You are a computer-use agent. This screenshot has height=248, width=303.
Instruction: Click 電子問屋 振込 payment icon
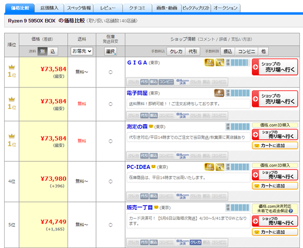[x=154, y=116]
